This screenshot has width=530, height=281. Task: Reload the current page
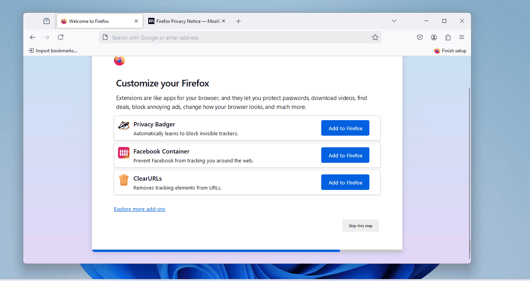61,37
